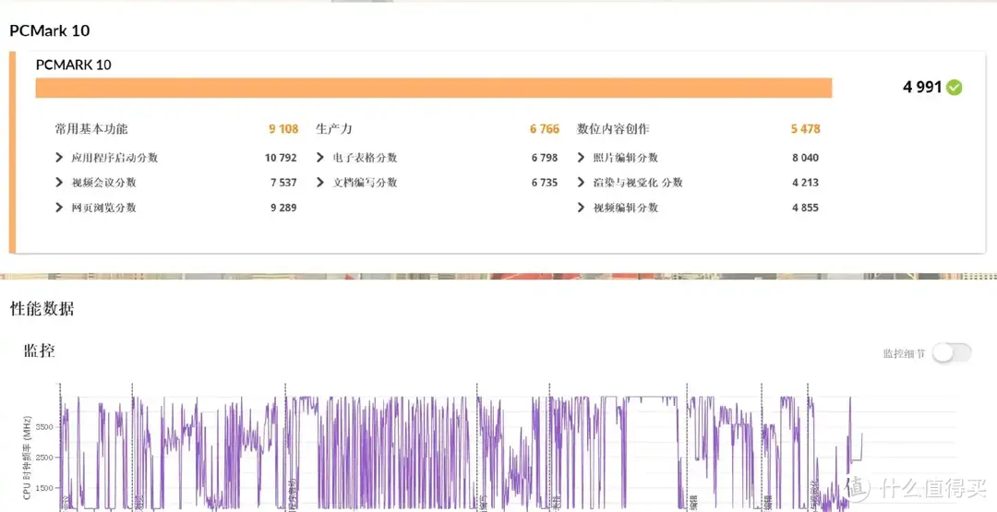Click the green validation checkmark icon
The image size is (997, 512).
(954, 87)
